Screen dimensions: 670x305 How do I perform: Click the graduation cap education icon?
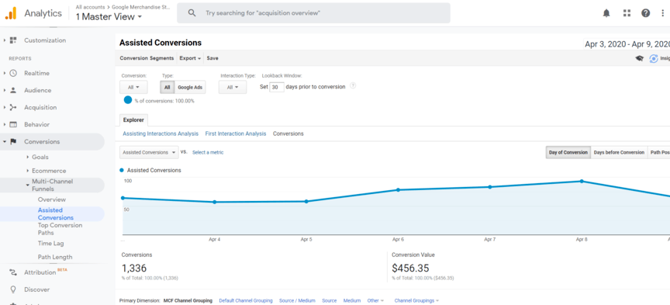639,59
